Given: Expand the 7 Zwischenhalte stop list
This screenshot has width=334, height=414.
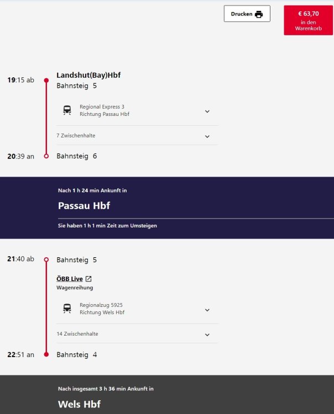Looking at the screenshot, I should click(207, 136).
